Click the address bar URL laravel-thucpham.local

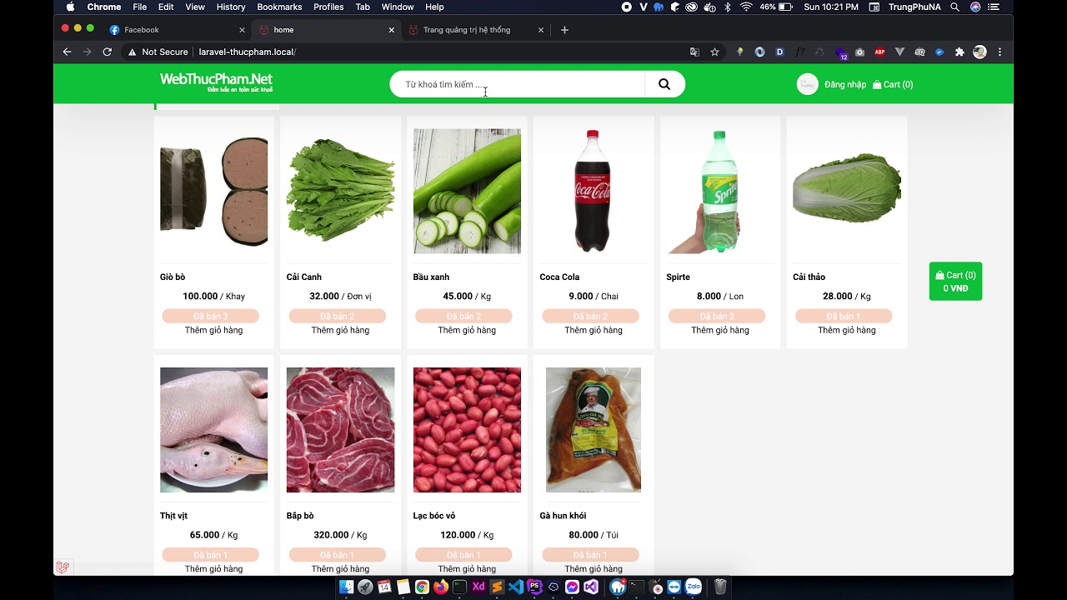point(248,52)
